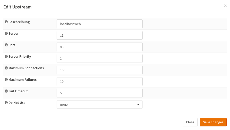
Task: Open help icon for Maximum Connections
Action: click(x=6, y=68)
